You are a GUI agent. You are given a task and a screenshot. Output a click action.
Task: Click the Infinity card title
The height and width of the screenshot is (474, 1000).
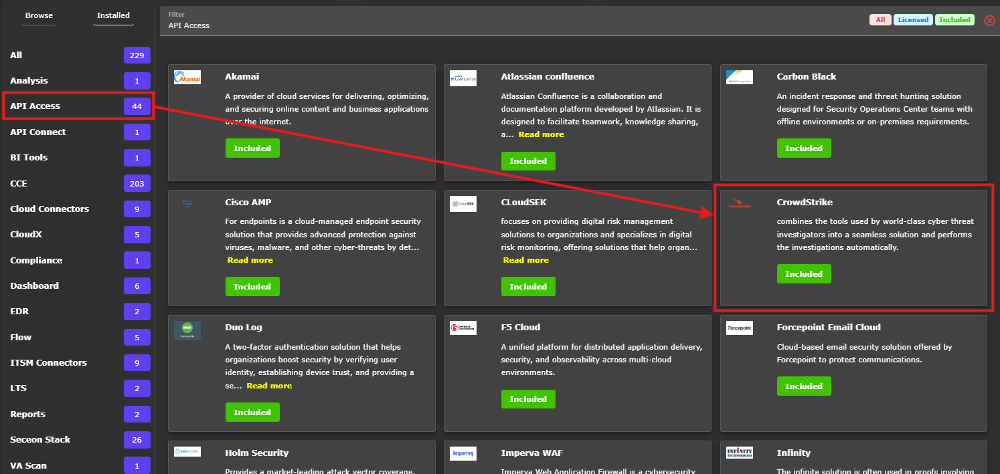point(794,453)
